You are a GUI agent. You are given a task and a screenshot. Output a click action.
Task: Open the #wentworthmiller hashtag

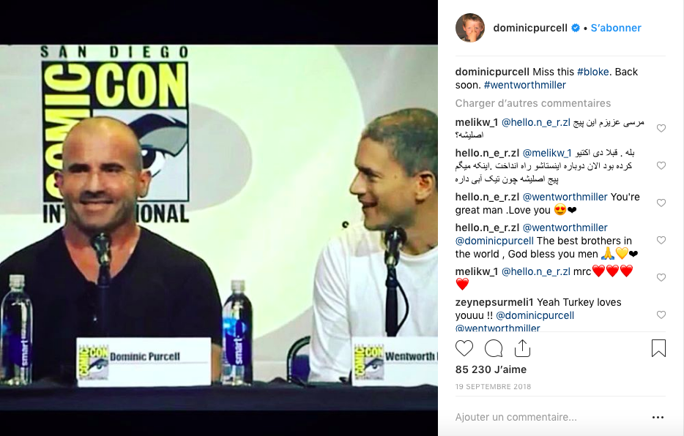525,85
